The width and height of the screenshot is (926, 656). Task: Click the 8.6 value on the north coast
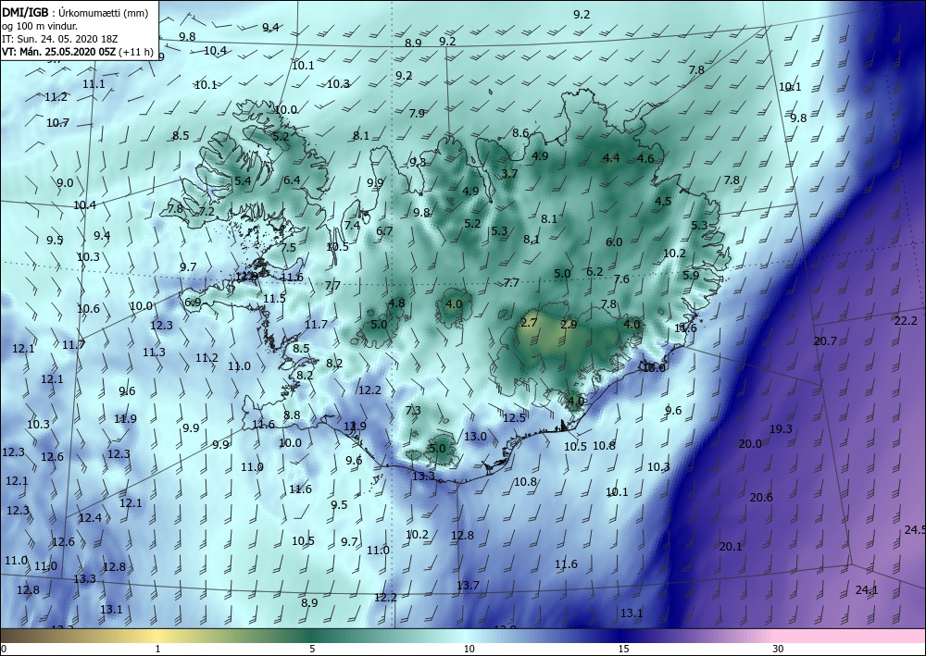pos(520,132)
